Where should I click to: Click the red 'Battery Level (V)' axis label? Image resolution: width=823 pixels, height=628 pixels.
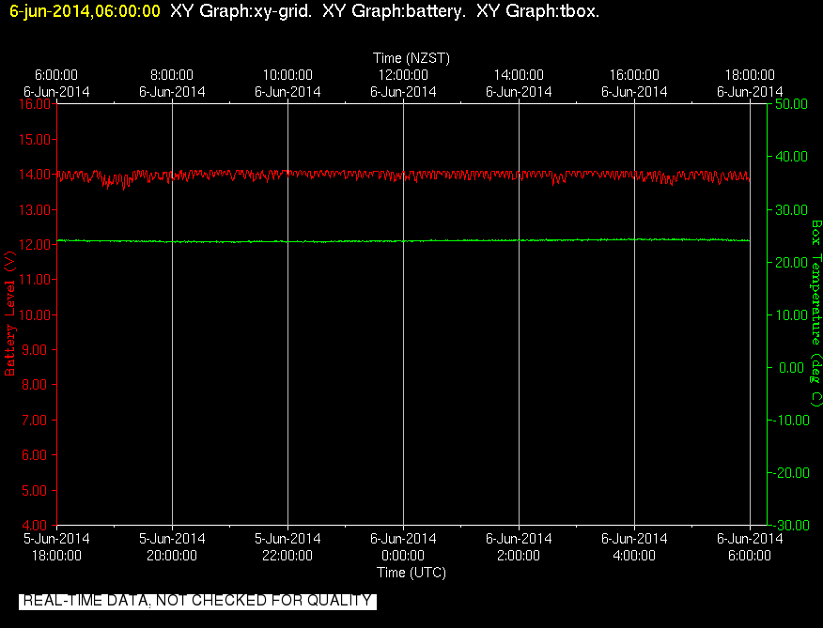10,314
